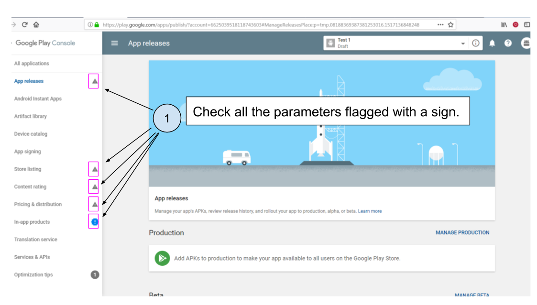Viewport: 537px width, 305px height.
Task: Show site information icon in address bar
Action: click(90, 25)
